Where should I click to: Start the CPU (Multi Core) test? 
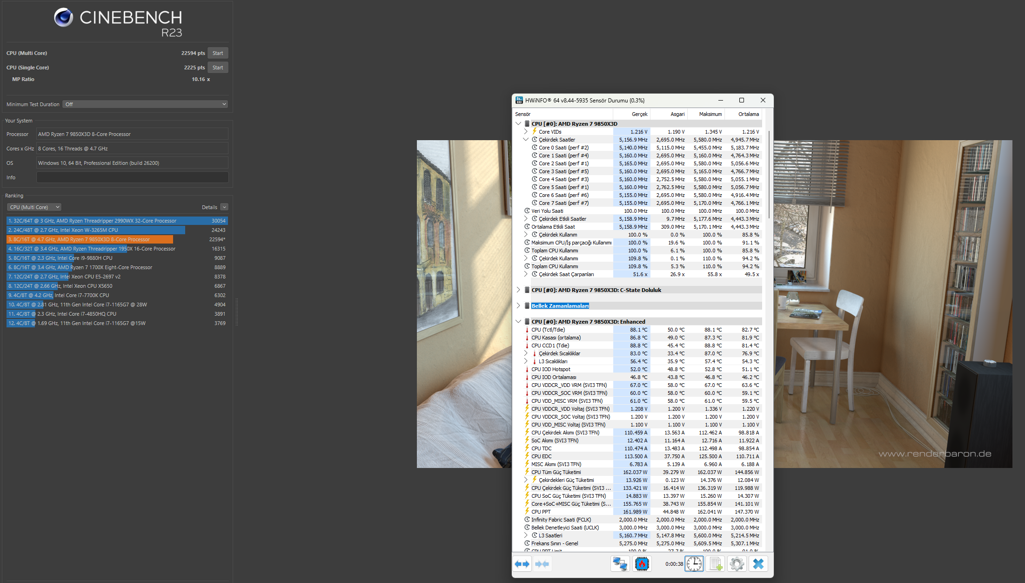point(218,53)
